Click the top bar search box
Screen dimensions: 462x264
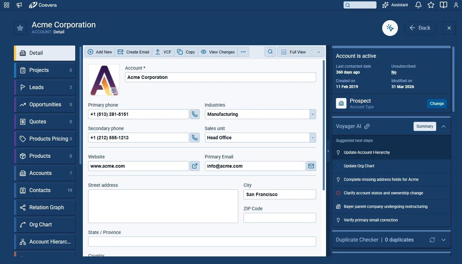(360, 5)
